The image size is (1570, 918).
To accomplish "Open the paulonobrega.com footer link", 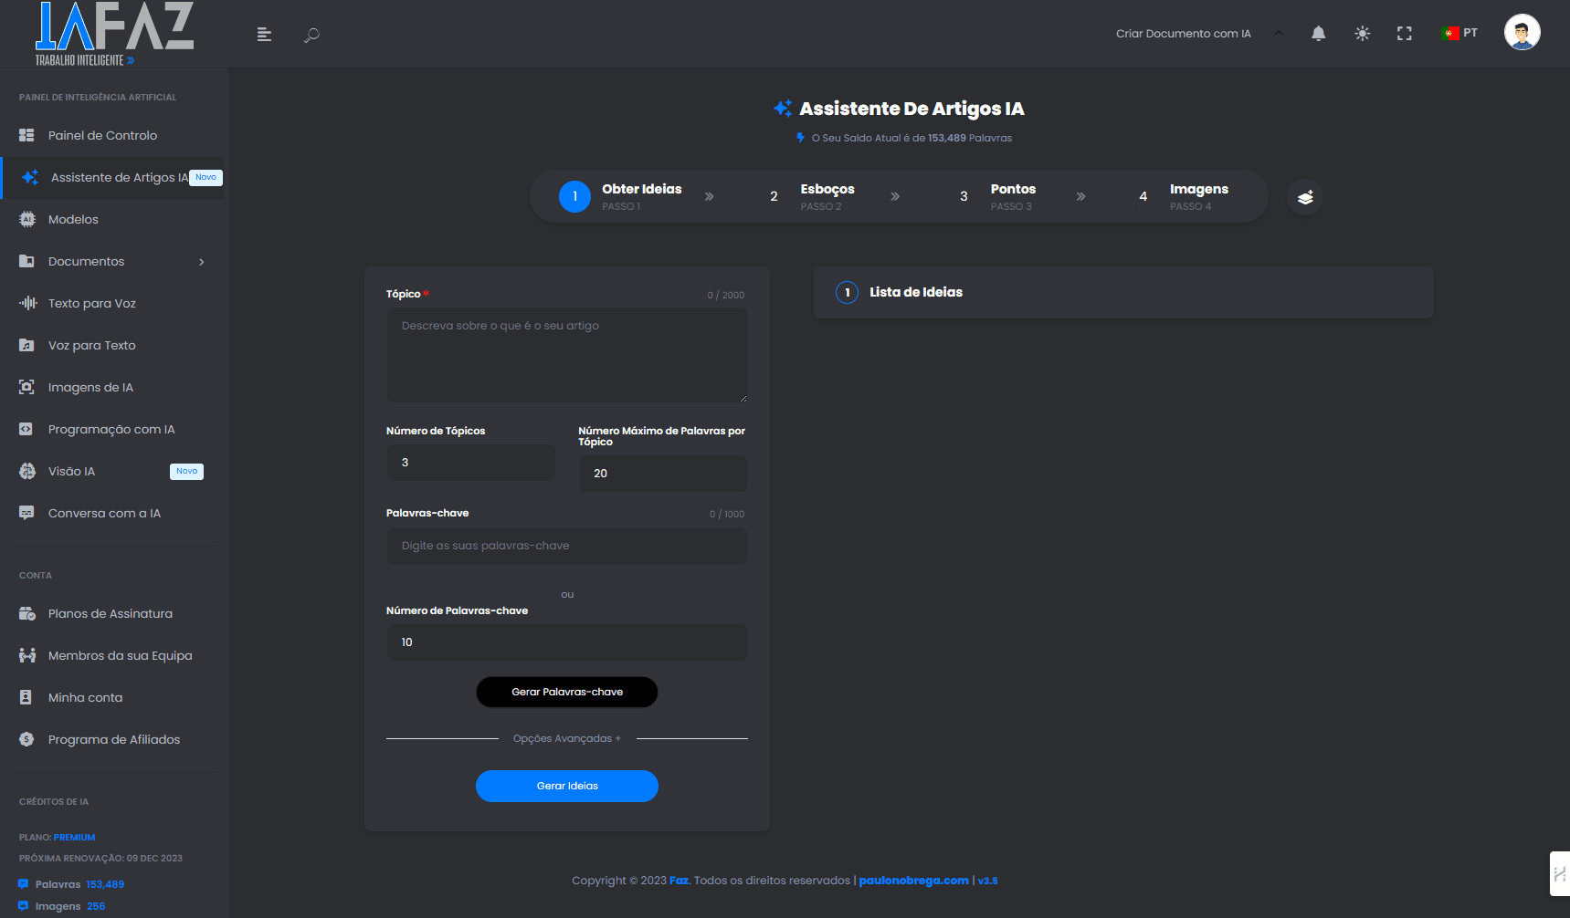I will coord(913,881).
